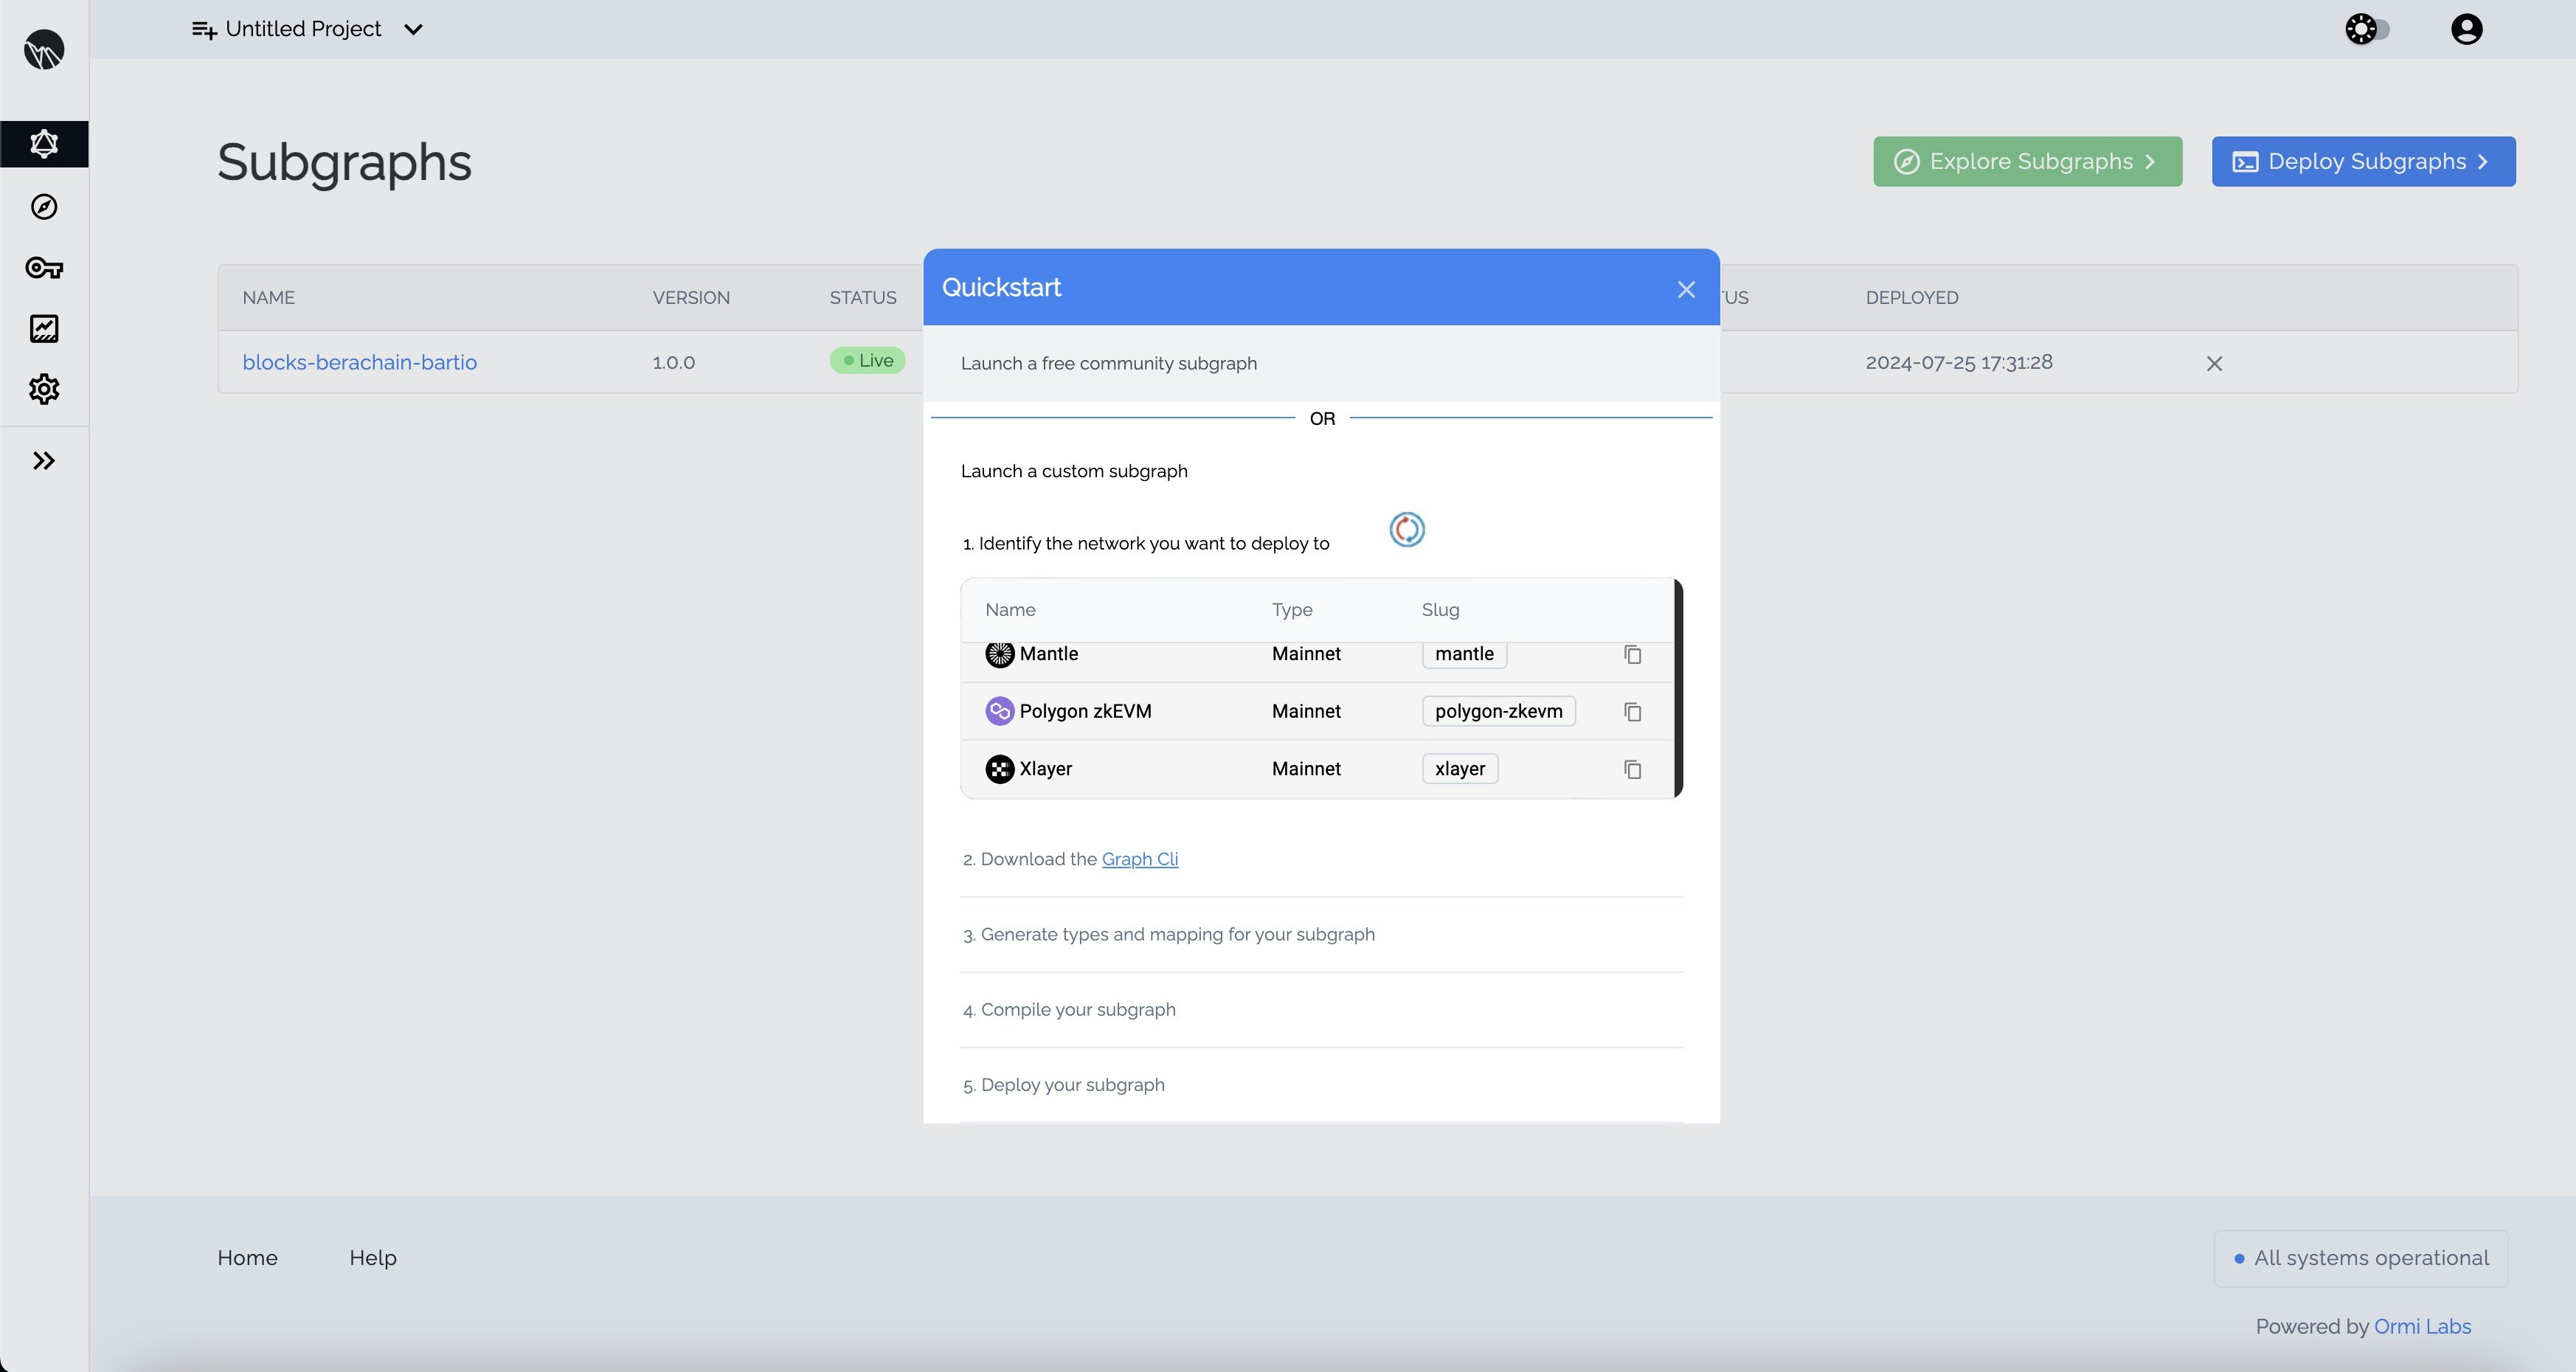Open the API keys icon in sidebar
2576x1372 pixels.
[44, 268]
